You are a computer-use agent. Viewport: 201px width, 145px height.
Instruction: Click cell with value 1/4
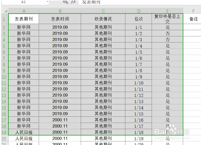pyautogui.click(x=138, y=46)
